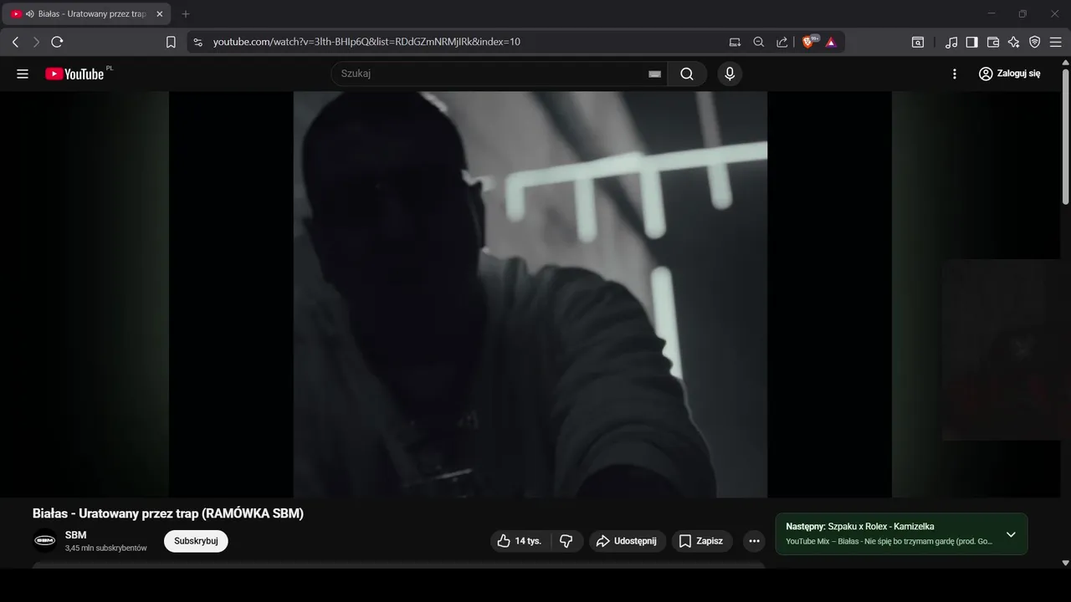Open the zoom out magnifier in the address bar
1071x602 pixels.
[x=759, y=42]
